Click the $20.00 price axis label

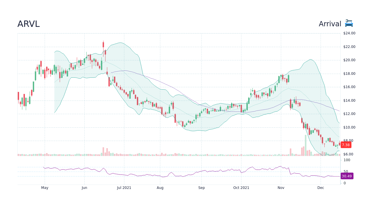349,60
